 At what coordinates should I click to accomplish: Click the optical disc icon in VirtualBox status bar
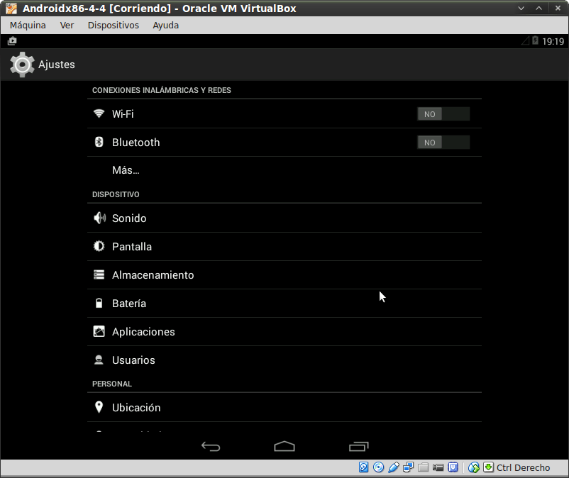378,467
